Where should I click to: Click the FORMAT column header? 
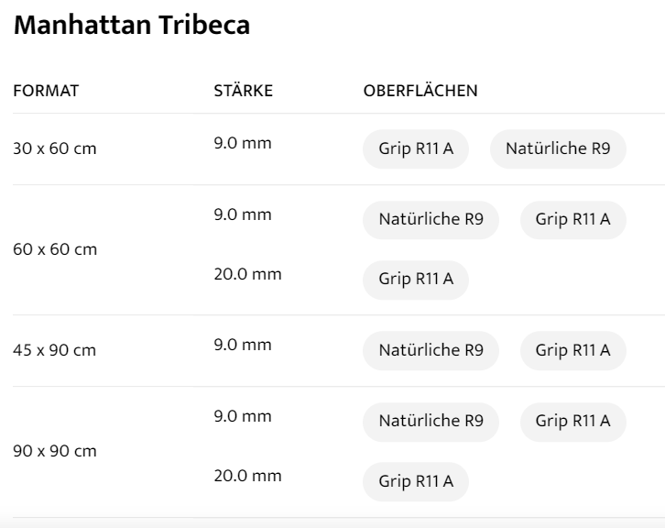46,92
